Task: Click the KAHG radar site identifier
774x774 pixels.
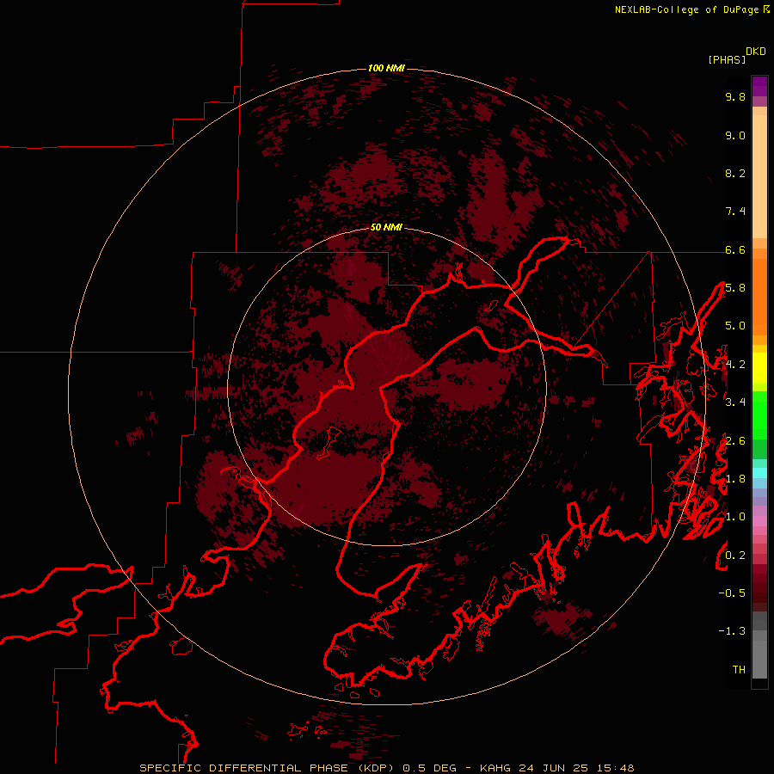Action: (495, 768)
